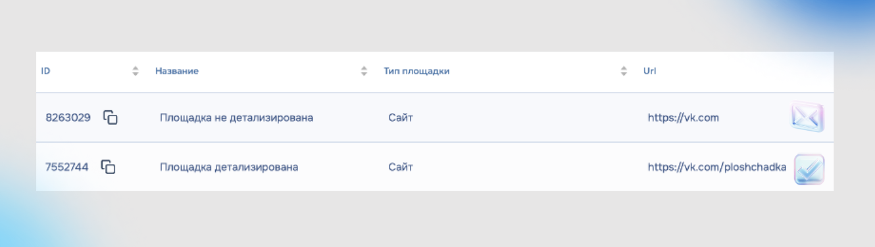
Task: Sort the table by ID column
Action: (136, 71)
